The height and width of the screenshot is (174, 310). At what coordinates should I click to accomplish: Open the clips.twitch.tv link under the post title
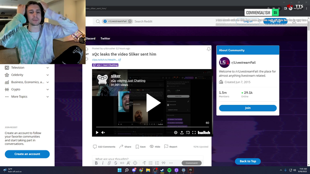point(106,60)
